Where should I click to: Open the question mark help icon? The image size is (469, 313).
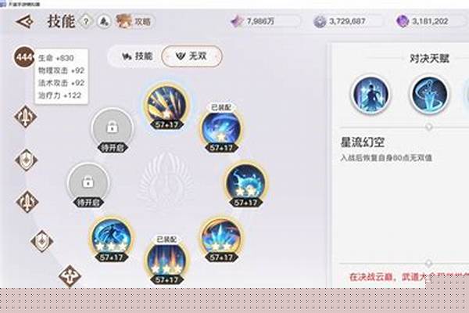coord(86,21)
